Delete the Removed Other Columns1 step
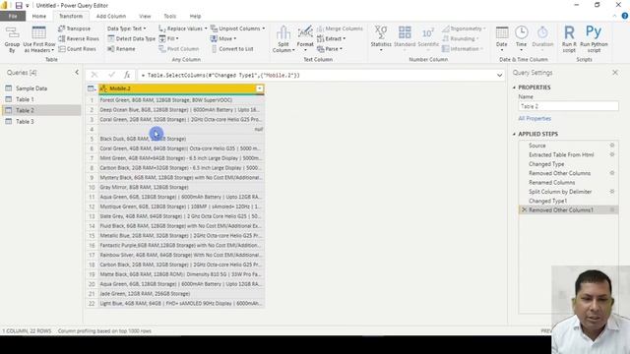Viewport: 630px width, 354px height. pos(524,209)
